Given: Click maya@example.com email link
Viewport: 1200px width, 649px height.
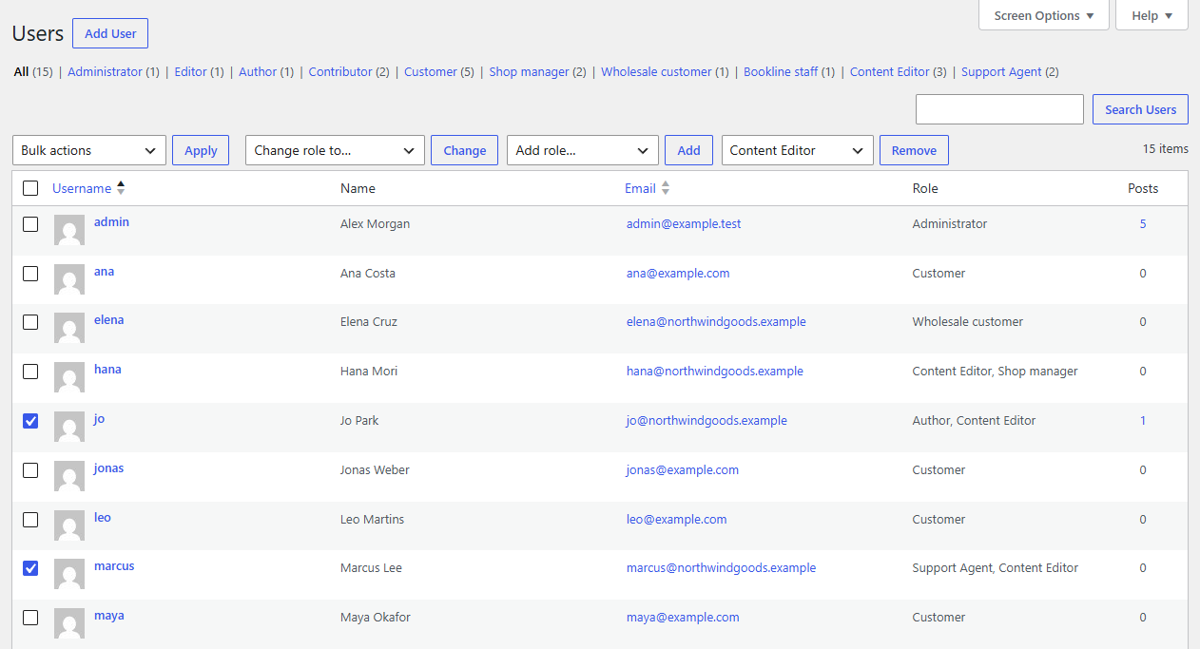Looking at the screenshot, I should coord(683,618).
